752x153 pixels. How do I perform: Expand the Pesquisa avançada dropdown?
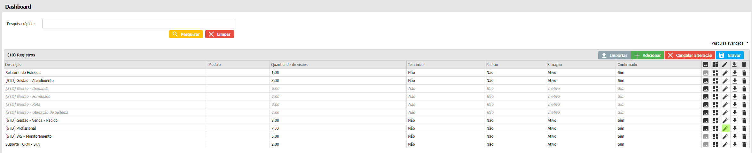point(730,43)
